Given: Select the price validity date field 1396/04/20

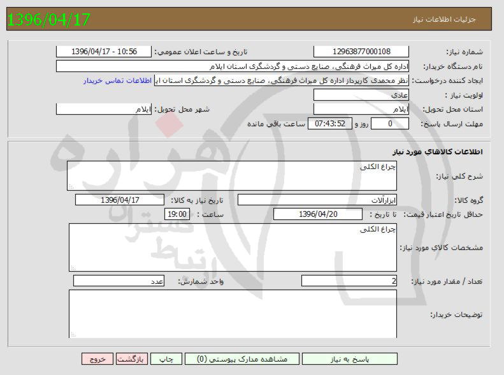Looking at the screenshot, I should coord(317,214).
